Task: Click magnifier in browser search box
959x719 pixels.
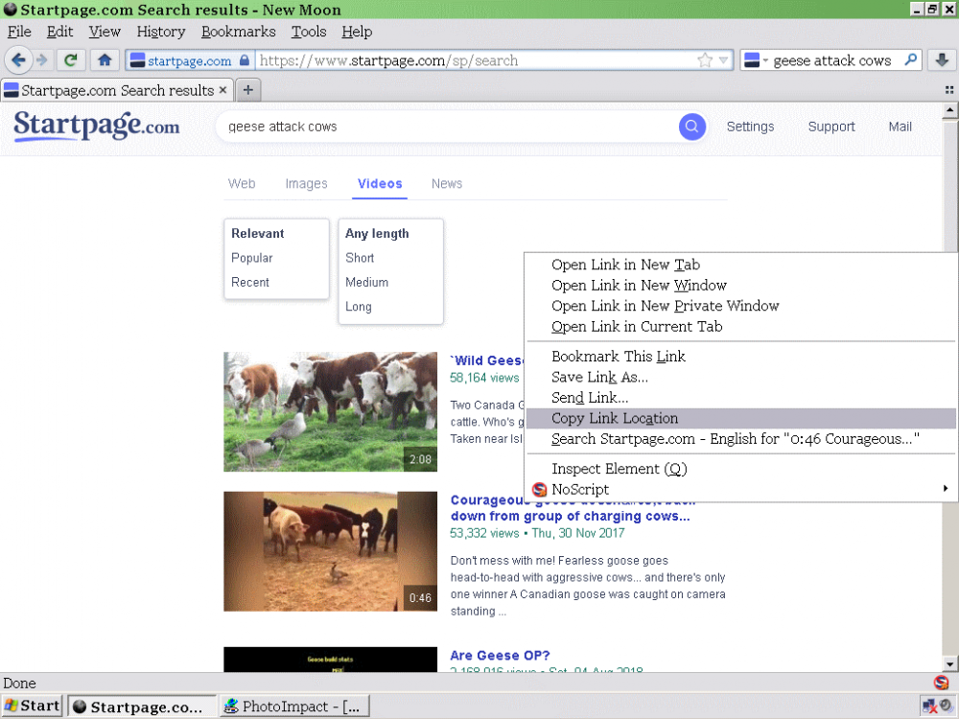Action: pos(911,60)
